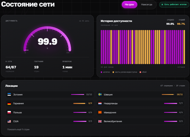Click the «1 мин» last checked value

click(67, 67)
